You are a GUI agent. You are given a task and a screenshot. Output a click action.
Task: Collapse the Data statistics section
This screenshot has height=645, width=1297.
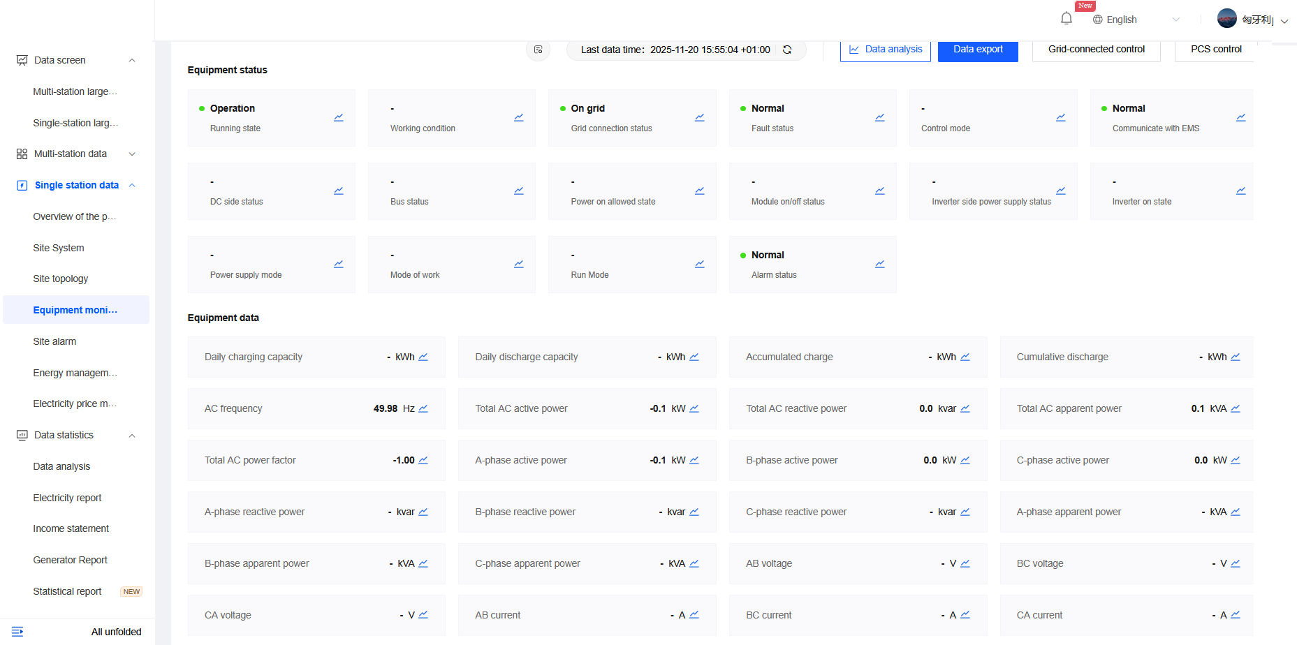[x=132, y=436]
